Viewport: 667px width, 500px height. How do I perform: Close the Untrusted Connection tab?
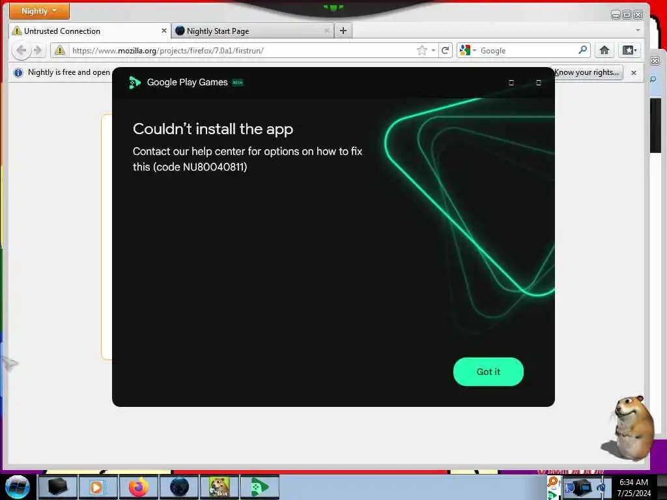pos(163,31)
